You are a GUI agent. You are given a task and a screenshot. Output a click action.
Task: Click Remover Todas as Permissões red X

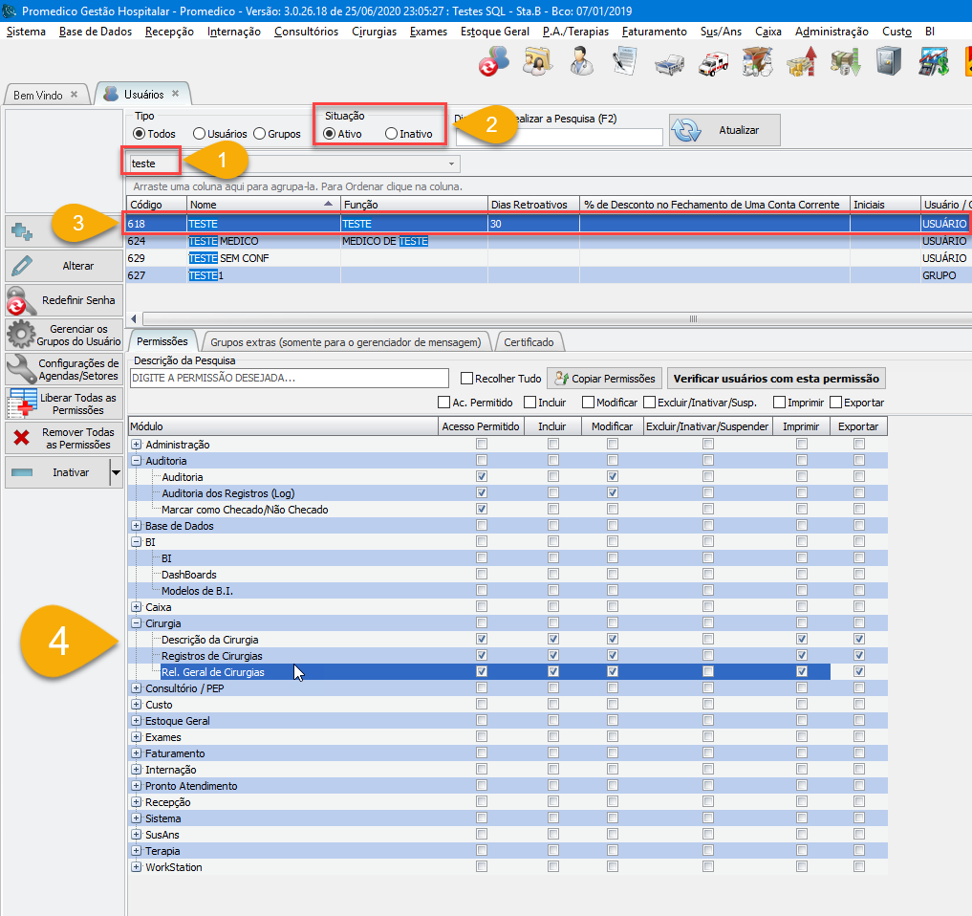pos(64,439)
